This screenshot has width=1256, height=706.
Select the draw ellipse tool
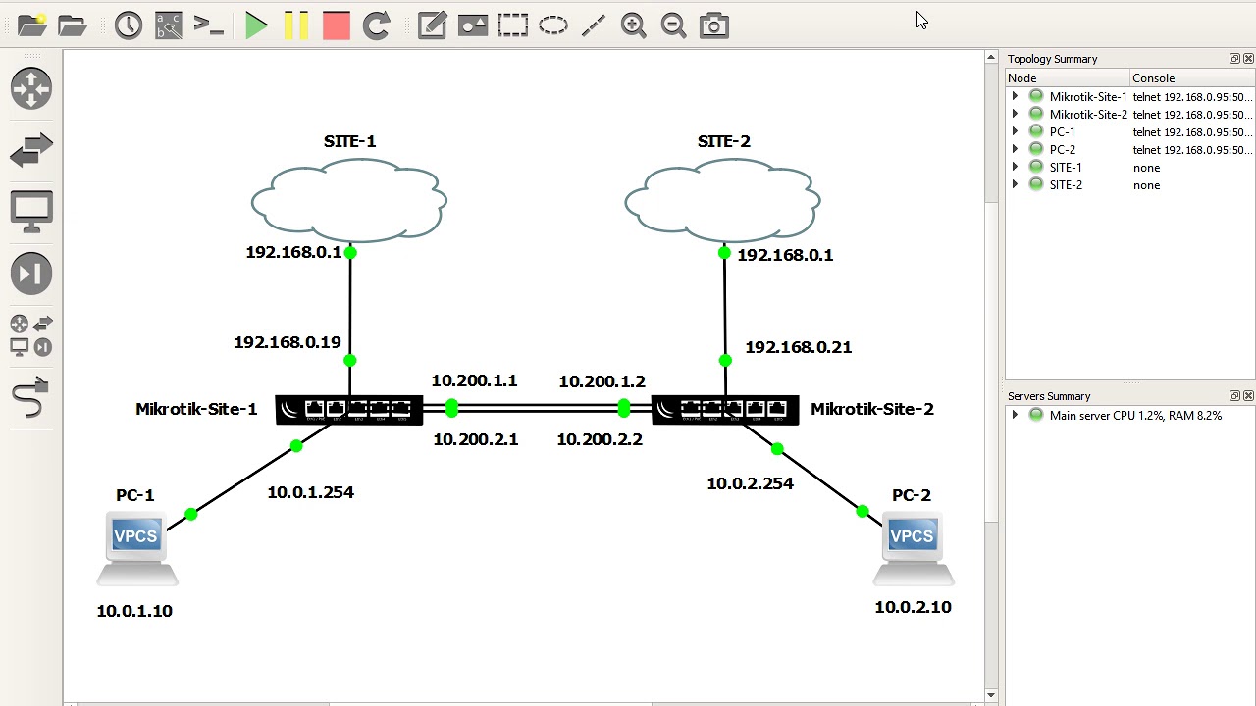[x=553, y=25]
